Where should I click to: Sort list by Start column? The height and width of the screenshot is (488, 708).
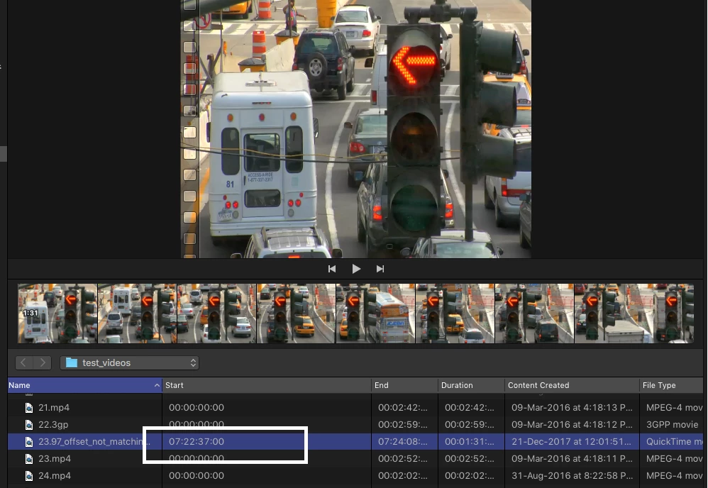[267, 385]
